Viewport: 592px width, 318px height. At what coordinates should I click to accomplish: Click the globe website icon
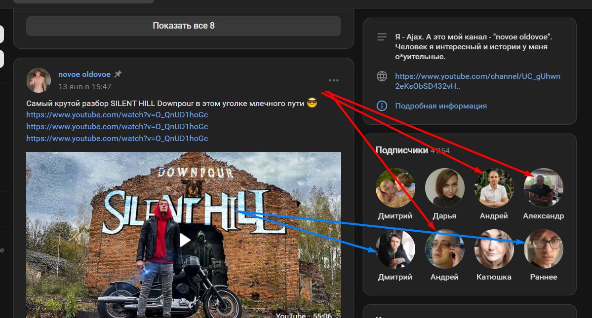(382, 76)
